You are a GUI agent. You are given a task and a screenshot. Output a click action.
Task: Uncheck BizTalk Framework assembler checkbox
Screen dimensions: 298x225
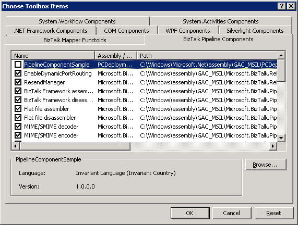pyautogui.click(x=18, y=91)
